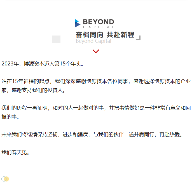Screen dimensions: 192x184
Task: Click the sentence "2023年，博源资本迈入第15个年头。"
Action: click(x=43, y=63)
